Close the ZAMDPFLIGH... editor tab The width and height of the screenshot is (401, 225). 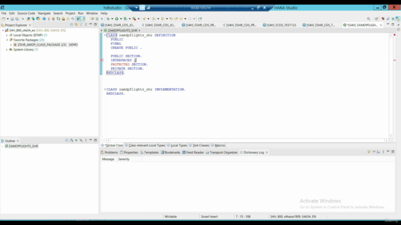(x=381, y=25)
